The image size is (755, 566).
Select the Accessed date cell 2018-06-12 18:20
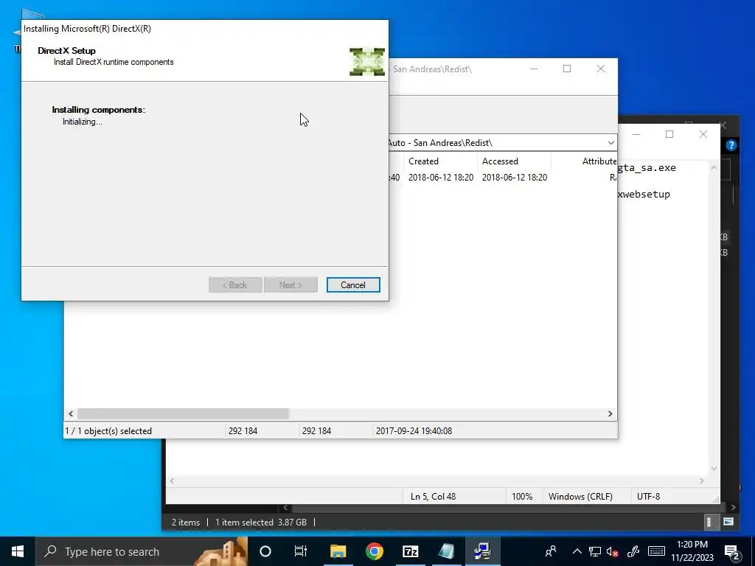(x=515, y=178)
